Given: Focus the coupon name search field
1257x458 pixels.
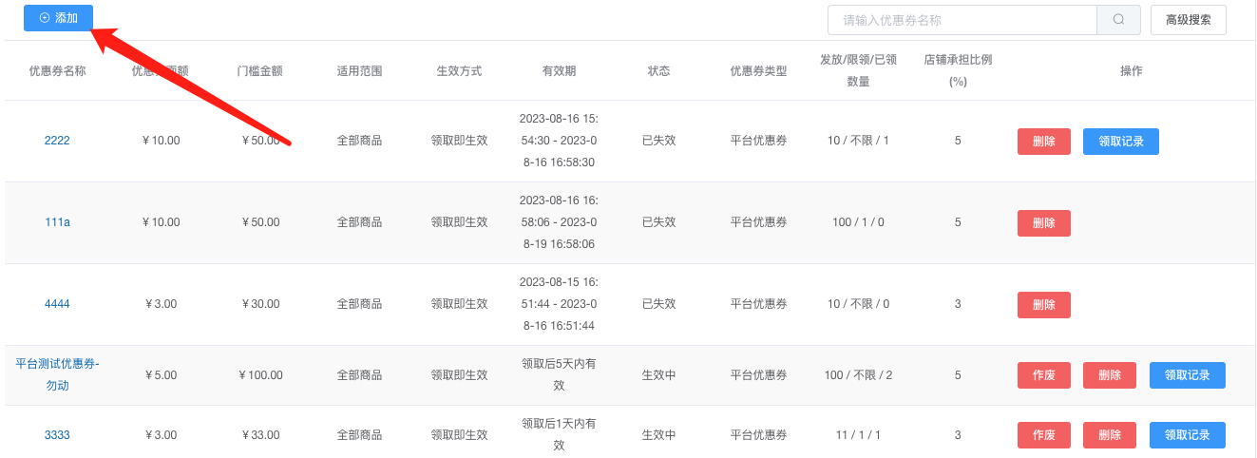Looking at the screenshot, I should (962, 20).
